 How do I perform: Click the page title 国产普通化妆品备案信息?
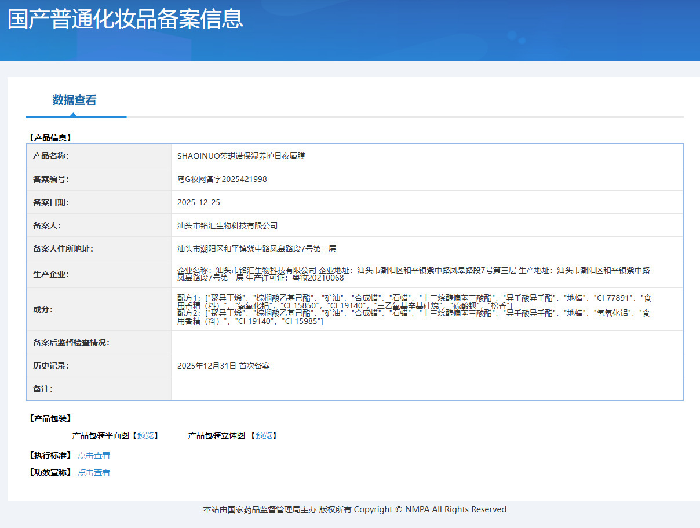(x=125, y=19)
